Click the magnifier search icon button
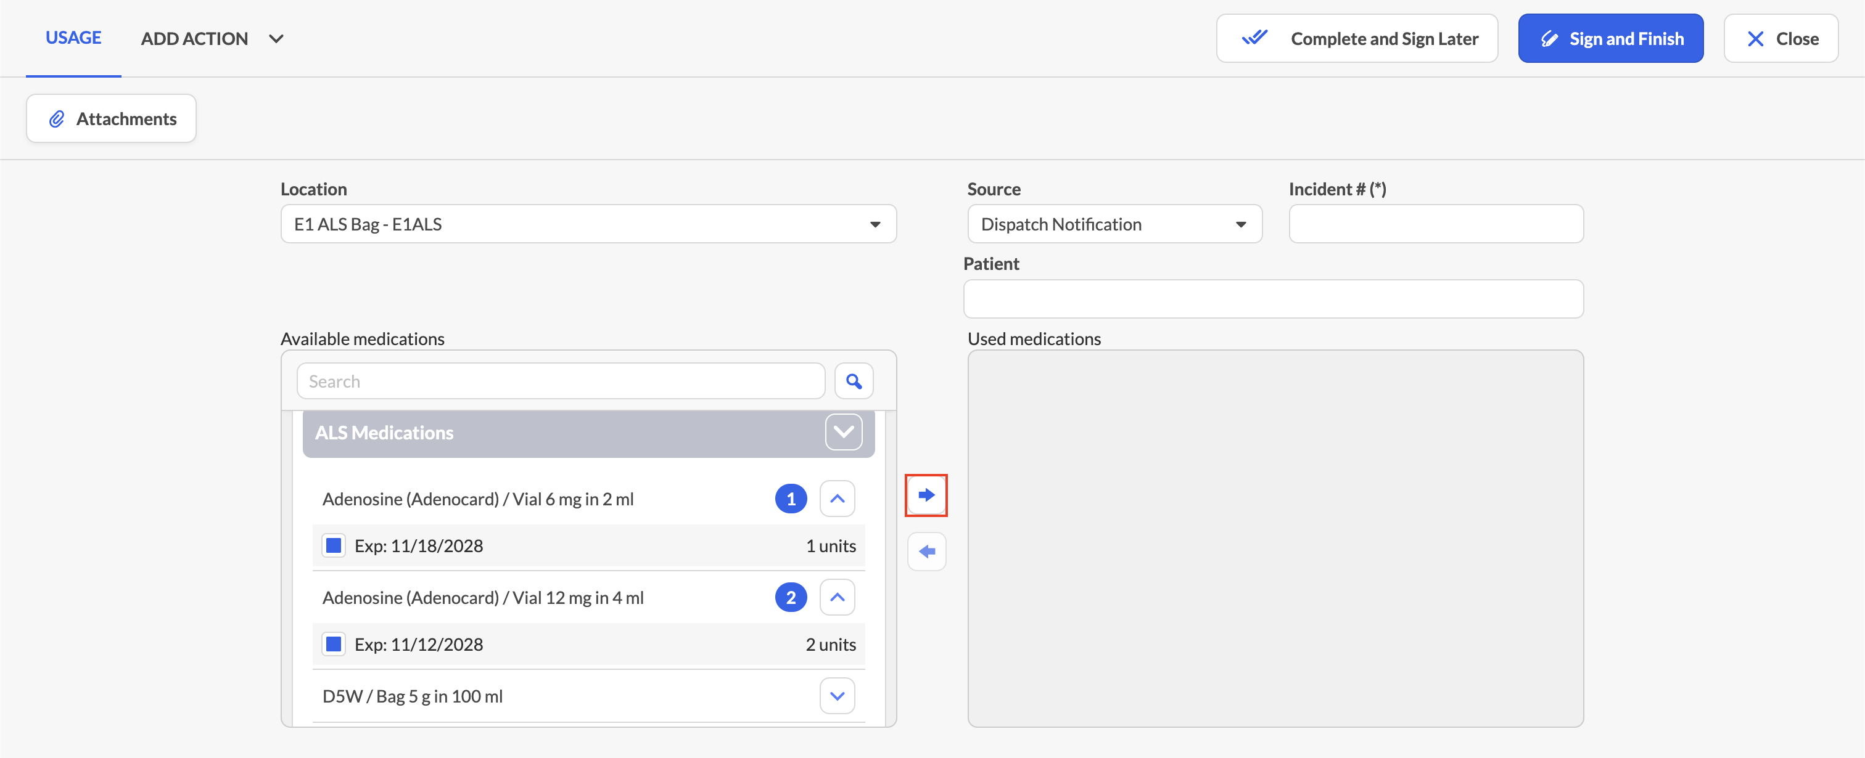 tap(854, 381)
